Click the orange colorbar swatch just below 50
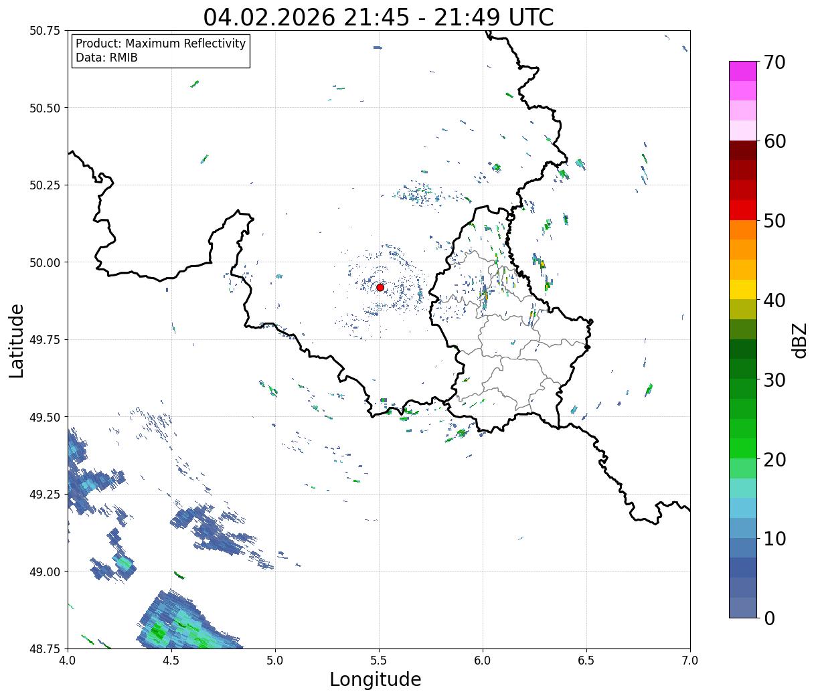The width and height of the screenshot is (816, 696). coord(742,230)
